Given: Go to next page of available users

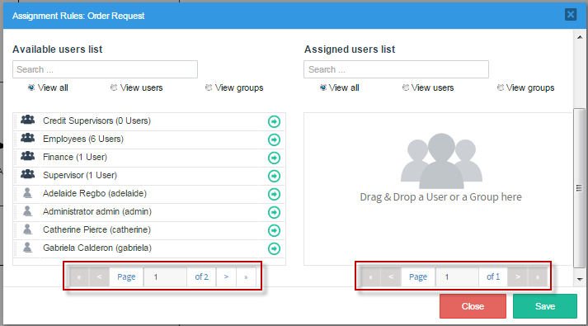Looking at the screenshot, I should pos(226,276).
